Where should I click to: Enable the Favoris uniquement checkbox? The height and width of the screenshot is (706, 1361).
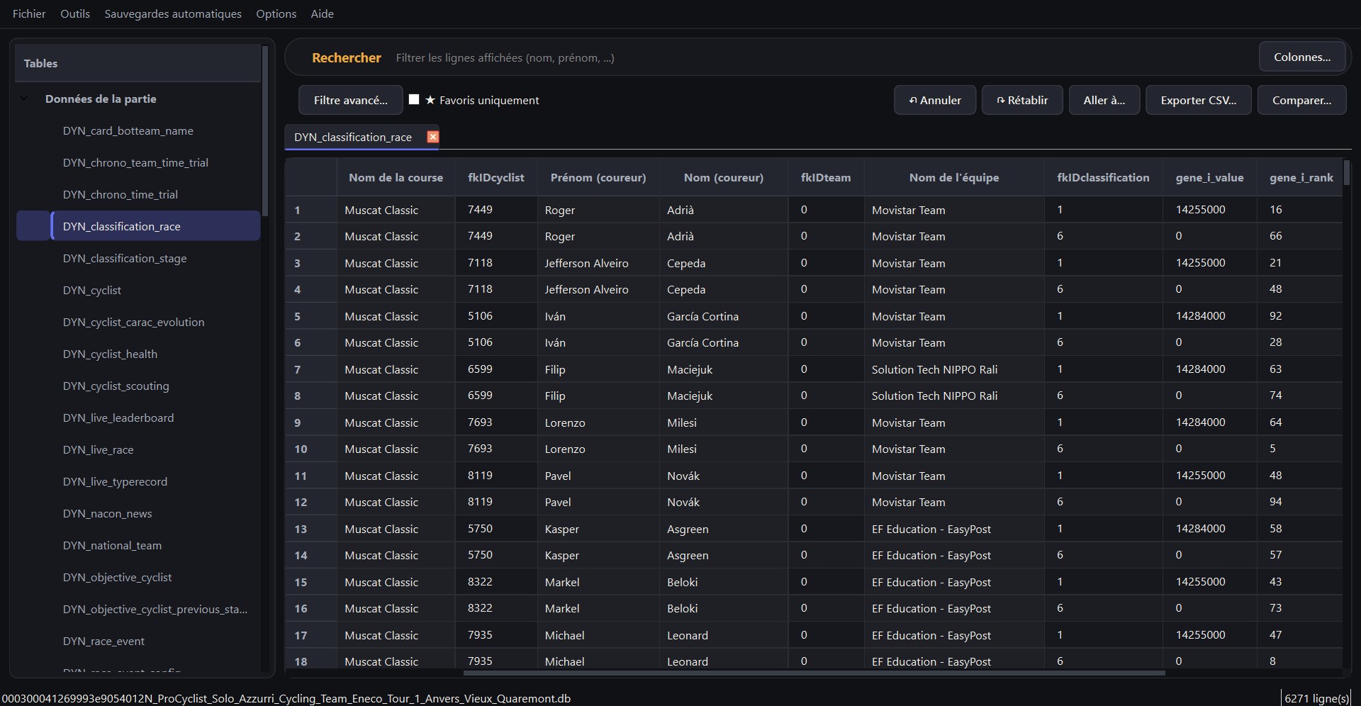[414, 100]
